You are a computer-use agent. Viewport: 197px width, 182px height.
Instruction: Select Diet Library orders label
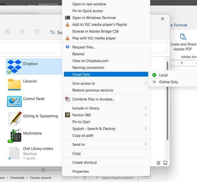tap(38, 149)
